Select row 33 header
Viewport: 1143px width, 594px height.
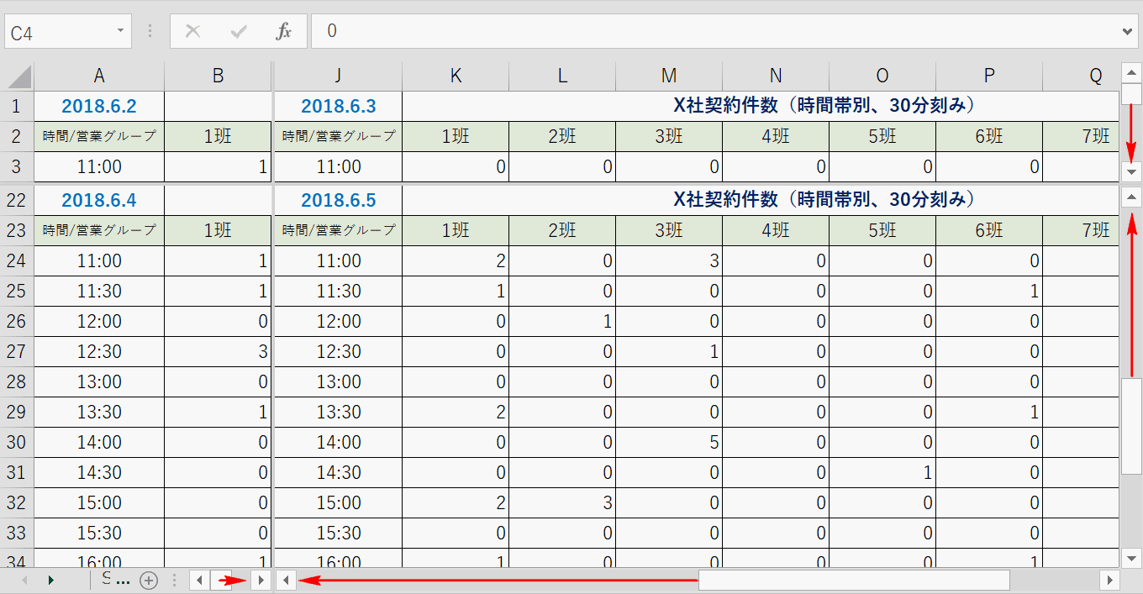coord(17,533)
